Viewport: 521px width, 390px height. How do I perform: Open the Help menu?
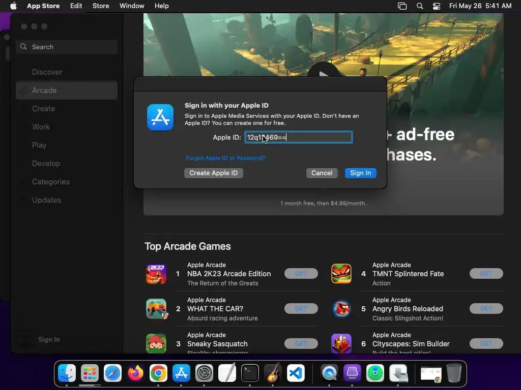coord(161,6)
